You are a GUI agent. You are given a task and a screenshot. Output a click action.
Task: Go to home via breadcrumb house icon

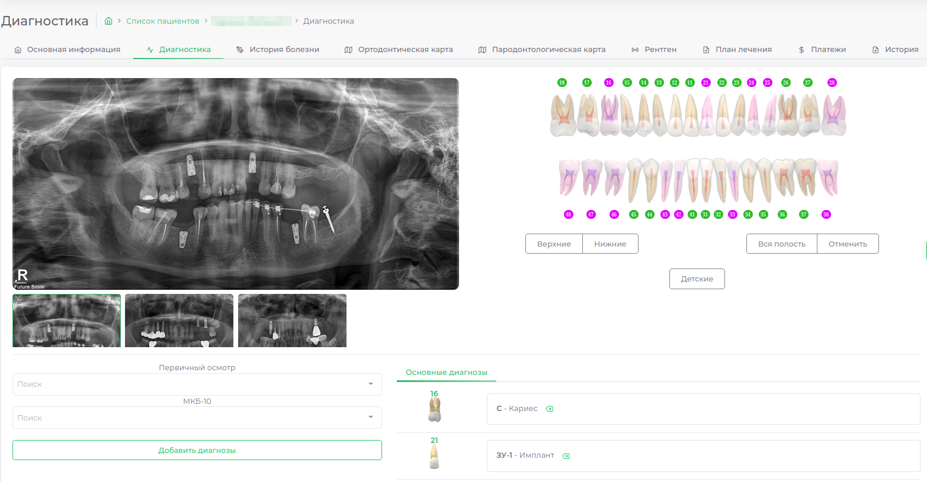click(x=108, y=21)
